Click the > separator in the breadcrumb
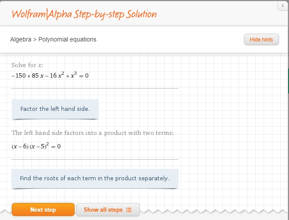The height and width of the screenshot is (220, 289). [x=35, y=40]
